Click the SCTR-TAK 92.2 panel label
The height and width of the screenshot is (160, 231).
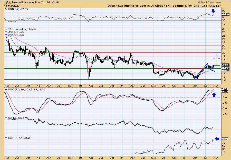[19, 138]
